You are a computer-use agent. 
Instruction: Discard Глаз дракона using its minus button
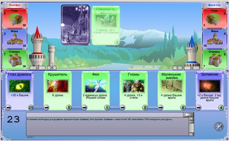tap(8, 108)
